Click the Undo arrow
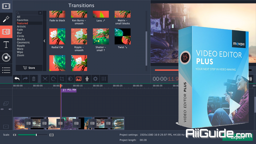This screenshot has height=144, width=256. coord(17,79)
